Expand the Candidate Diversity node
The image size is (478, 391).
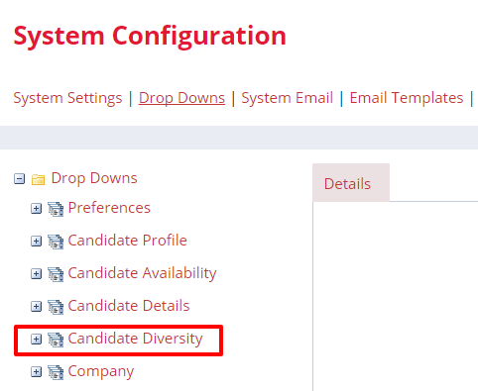tap(36, 340)
